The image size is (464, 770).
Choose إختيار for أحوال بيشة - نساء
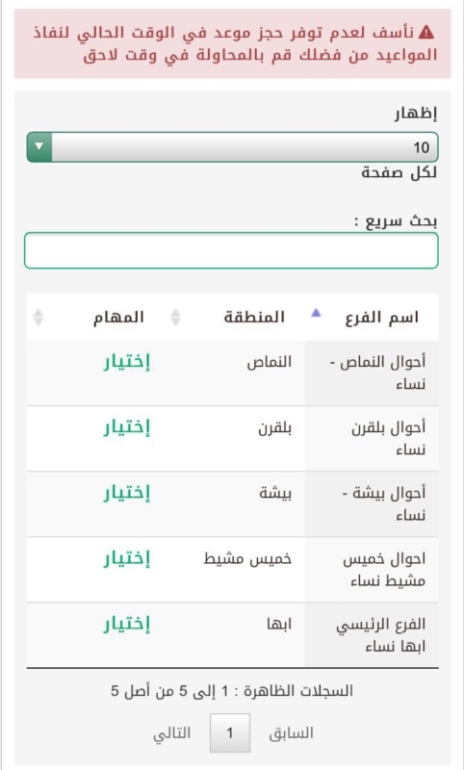[x=126, y=494]
